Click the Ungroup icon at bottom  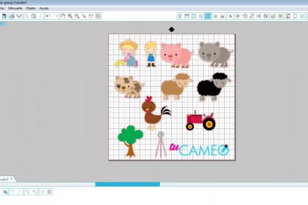tap(20, 192)
